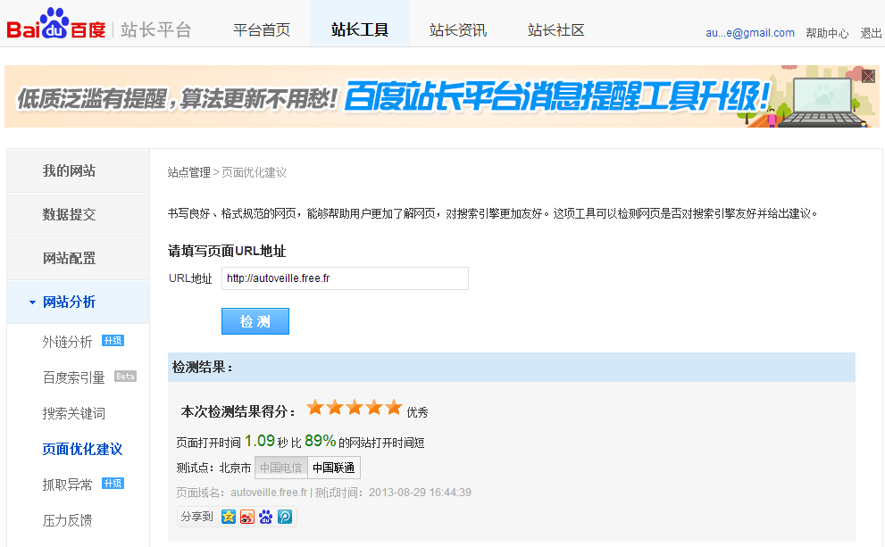Viewport: 885px width, 547px height.
Task: Expand the 数据提交 sidebar section
Action: tap(70, 214)
